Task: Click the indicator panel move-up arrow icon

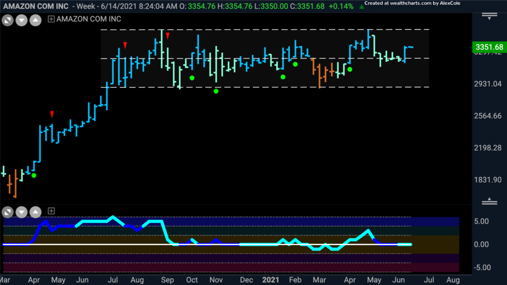Action: (x=36, y=212)
